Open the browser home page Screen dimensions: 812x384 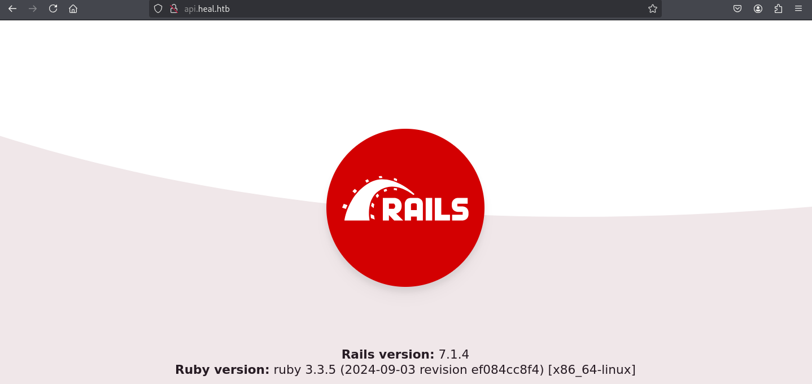(x=73, y=8)
